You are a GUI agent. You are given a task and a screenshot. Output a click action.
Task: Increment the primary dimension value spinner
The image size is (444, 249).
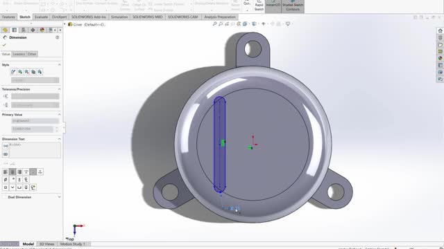point(57,127)
